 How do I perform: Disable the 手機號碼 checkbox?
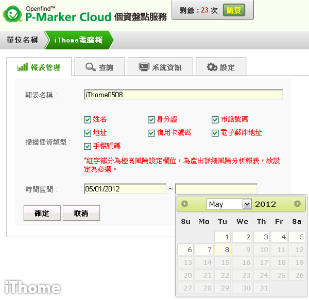88,146
